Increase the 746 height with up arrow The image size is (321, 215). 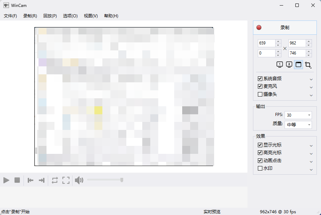click(x=309, y=51)
